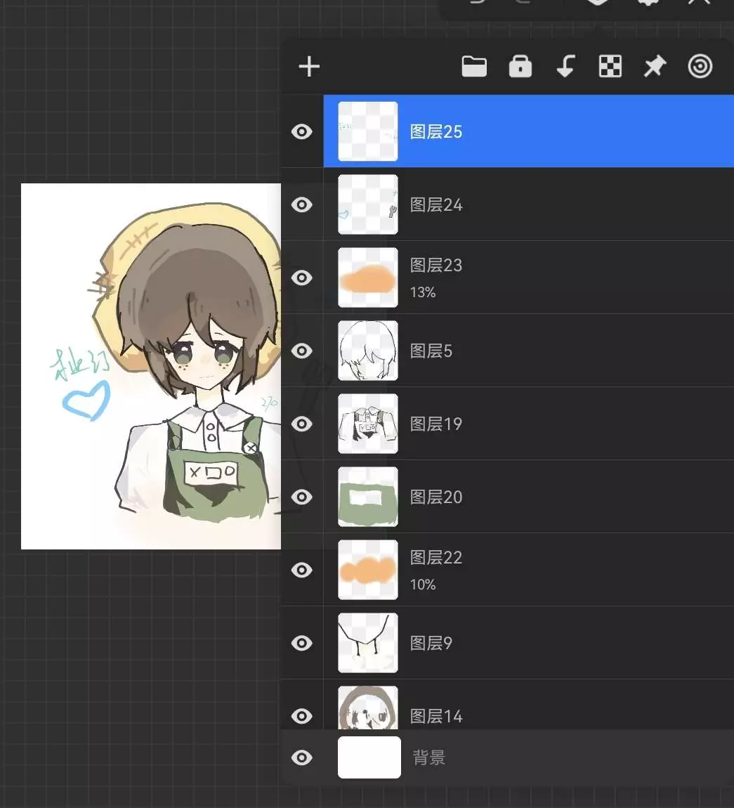The height and width of the screenshot is (808, 734).
Task: Select the 图层19 layer row
Action: pos(527,424)
